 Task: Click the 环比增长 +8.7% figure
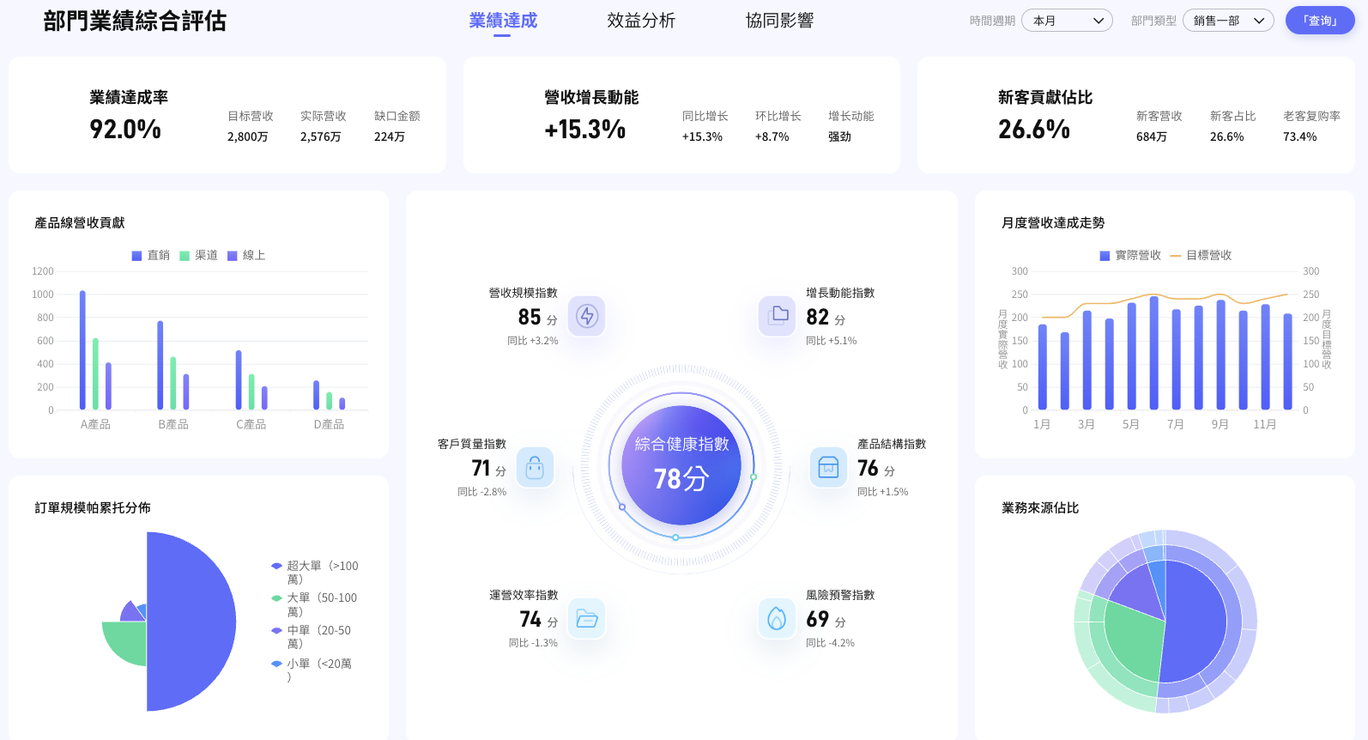772,136
